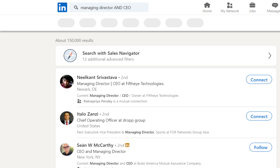This screenshot has width=280, height=168.
Task: Open the Home navigation icon
Action: (207, 5)
